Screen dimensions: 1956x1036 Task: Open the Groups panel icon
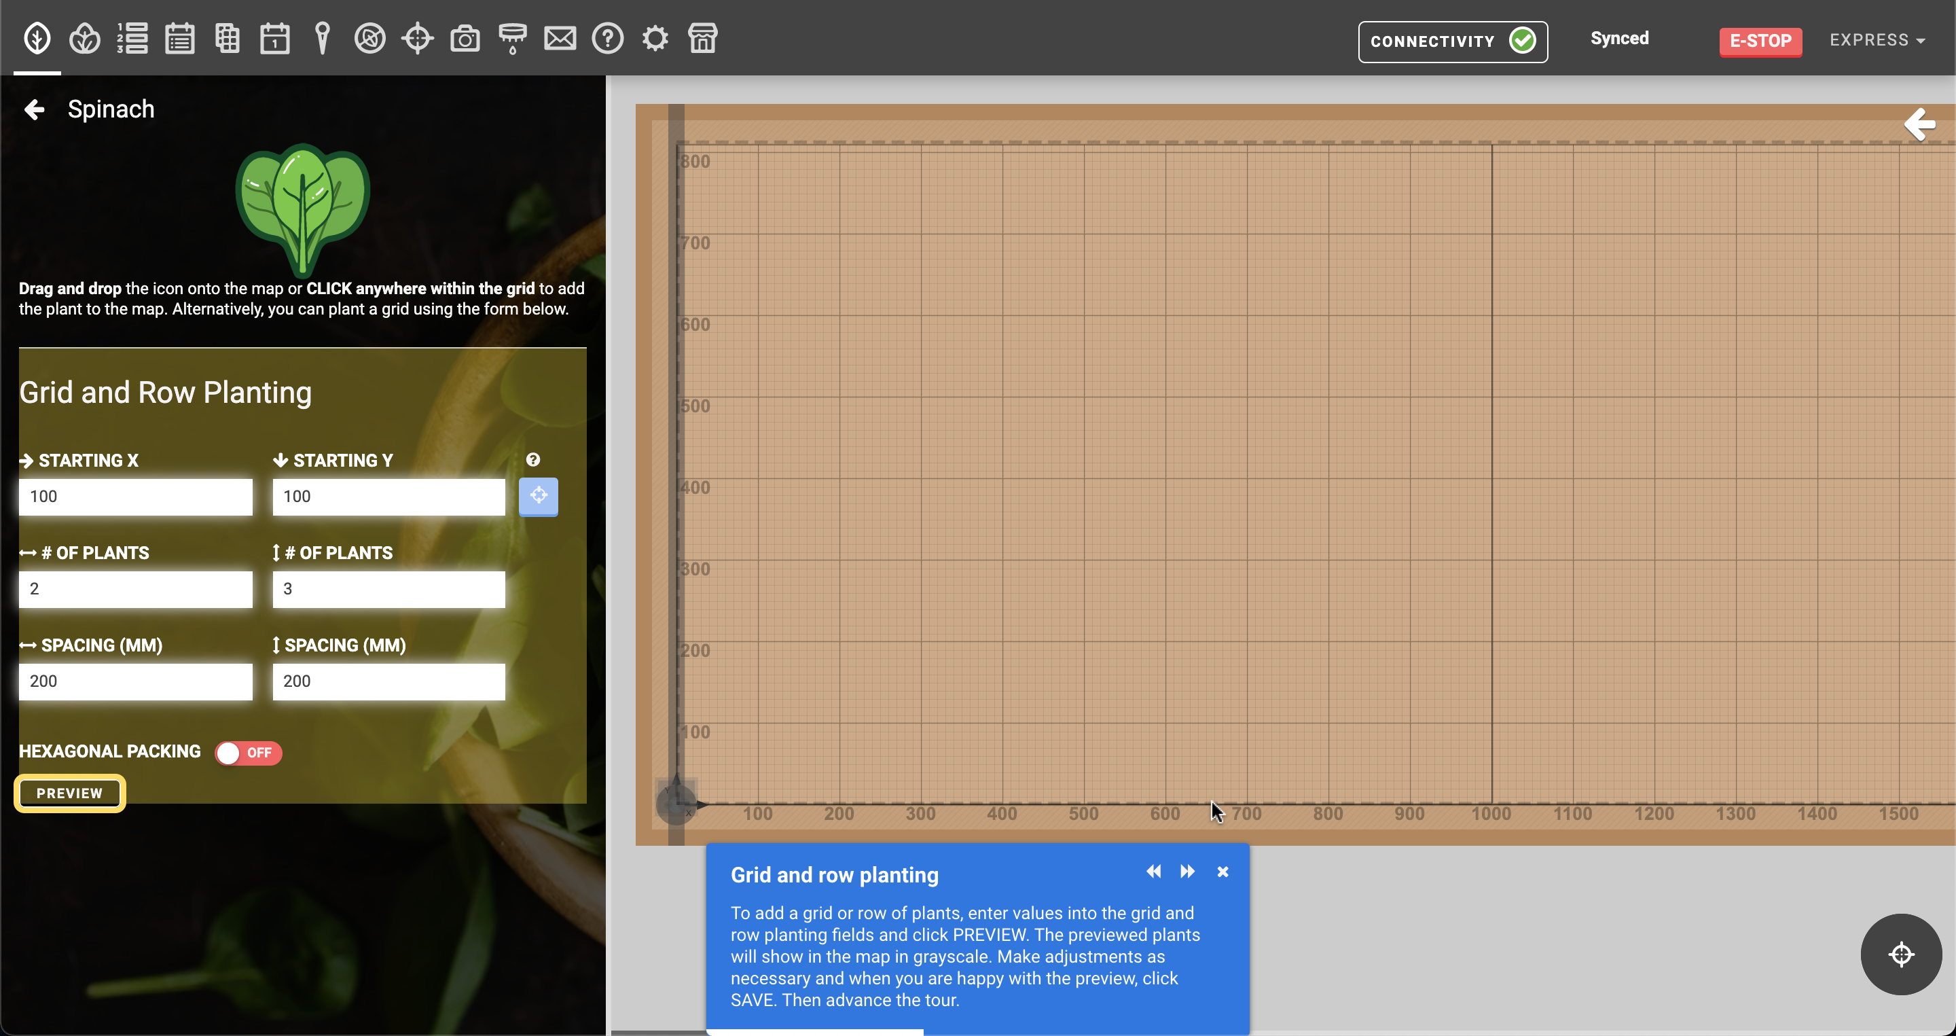(x=84, y=38)
